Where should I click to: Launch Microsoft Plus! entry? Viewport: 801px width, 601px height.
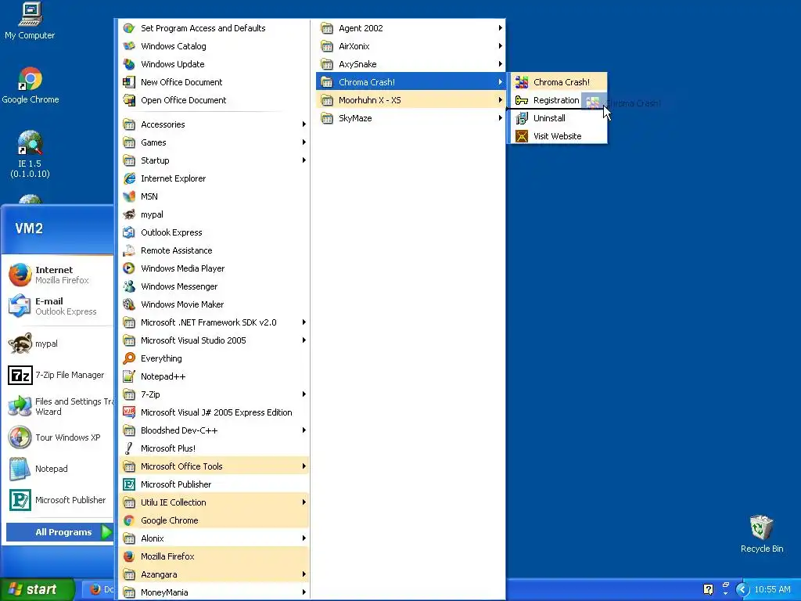[214, 448]
